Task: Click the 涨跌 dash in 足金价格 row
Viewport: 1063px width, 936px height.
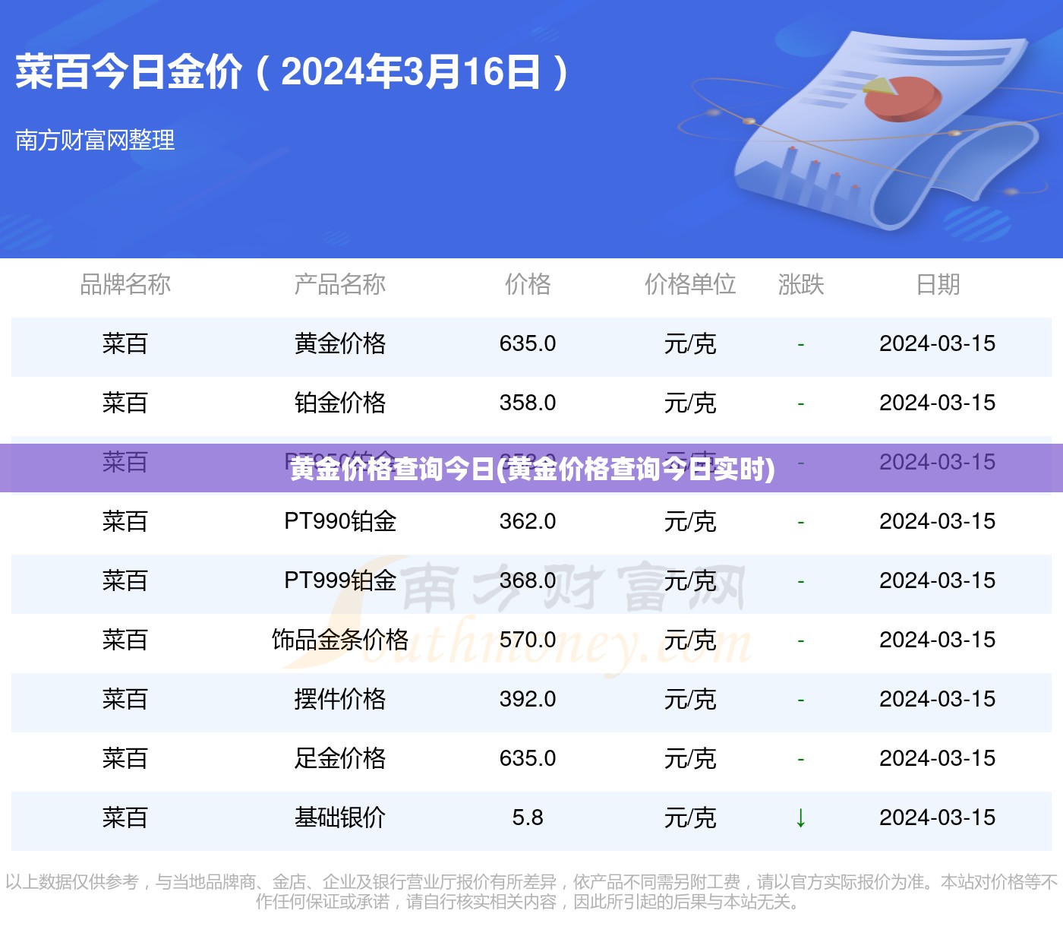Action: (x=801, y=760)
